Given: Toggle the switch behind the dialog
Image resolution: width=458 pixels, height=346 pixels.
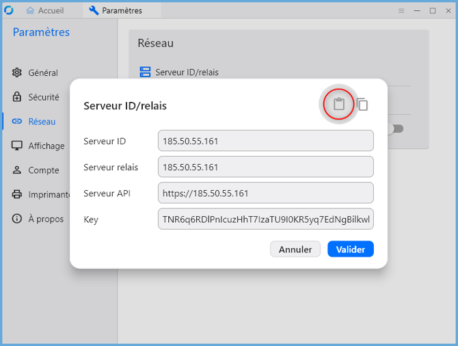Looking at the screenshot, I should pyautogui.click(x=396, y=129).
